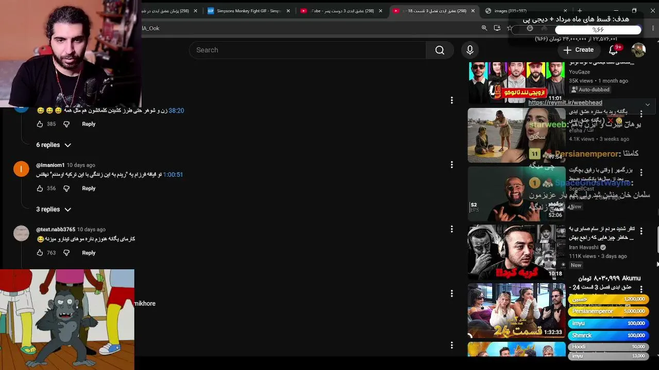This screenshot has height=370, width=659.
Task: Expand the 3 replies thread
Action: click(x=53, y=209)
